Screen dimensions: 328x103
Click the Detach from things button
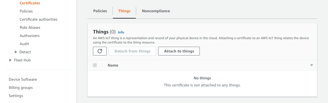(132, 51)
